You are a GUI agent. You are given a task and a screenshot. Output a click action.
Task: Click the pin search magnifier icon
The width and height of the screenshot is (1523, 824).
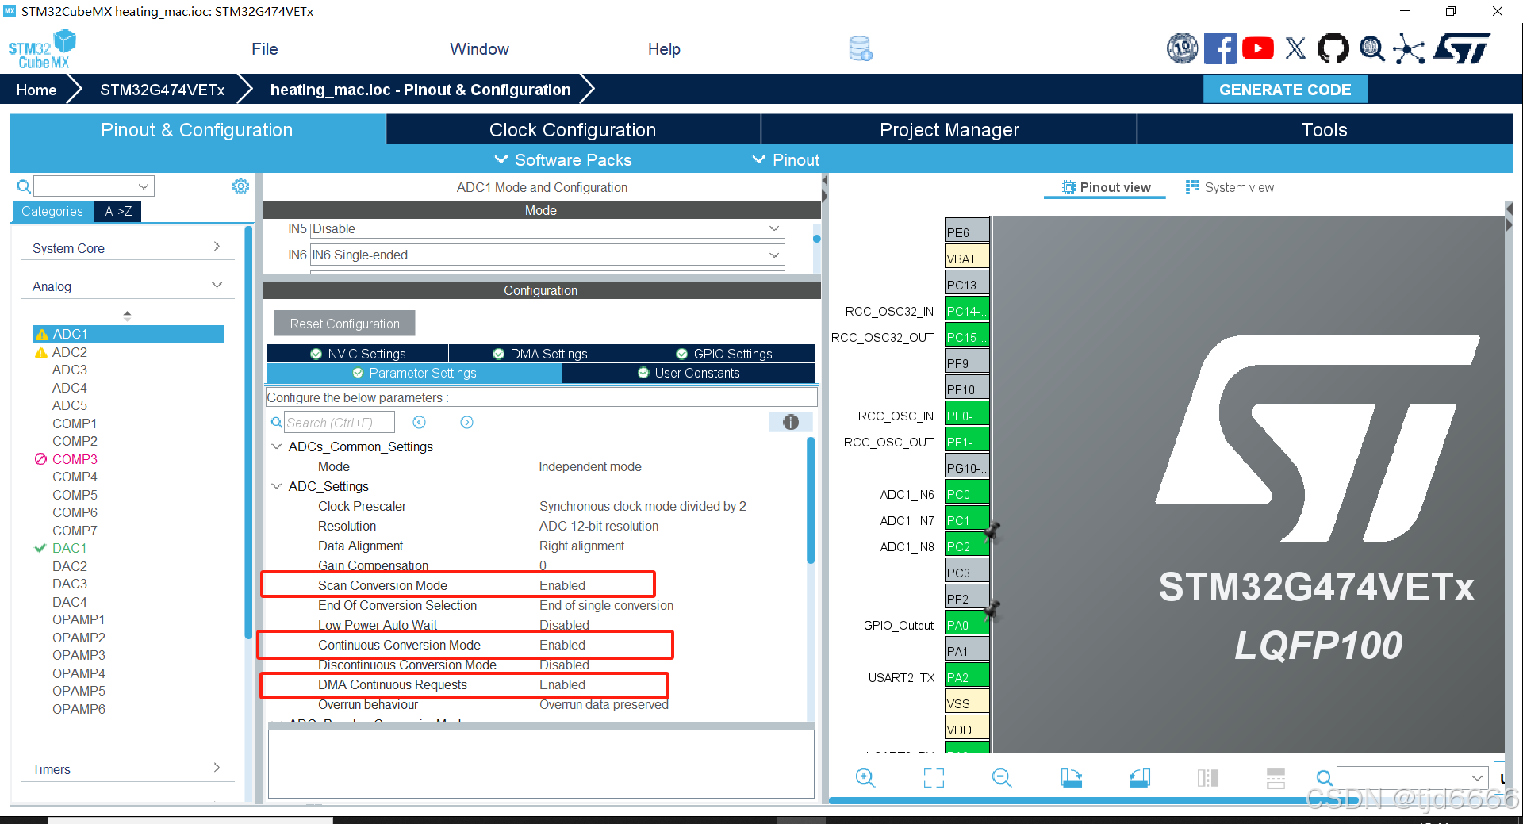pos(1324,778)
